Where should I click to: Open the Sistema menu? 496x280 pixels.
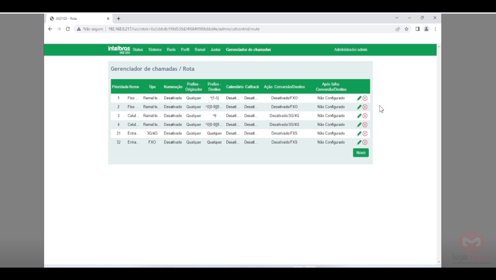tap(155, 50)
